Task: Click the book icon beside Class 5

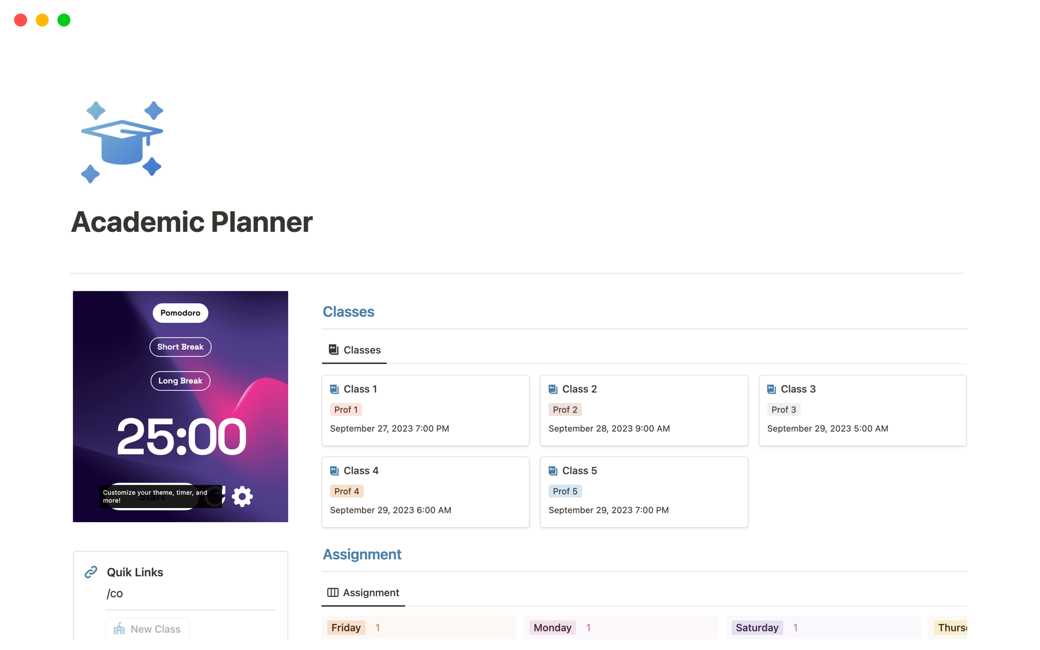Action: point(553,470)
